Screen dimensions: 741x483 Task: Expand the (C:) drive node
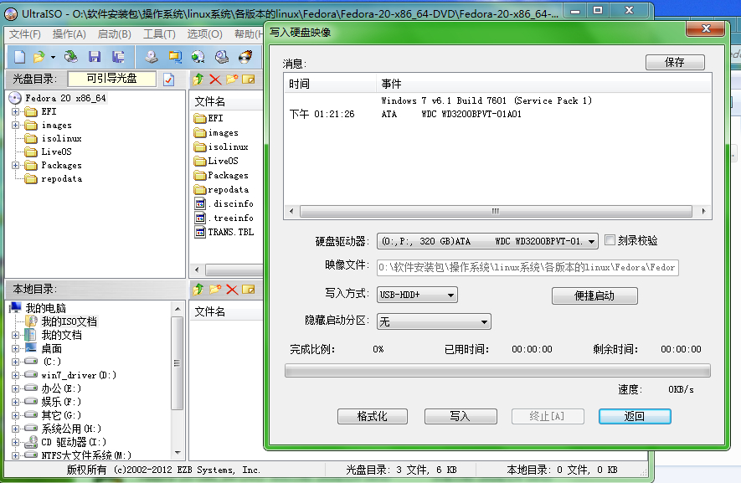coord(16,362)
